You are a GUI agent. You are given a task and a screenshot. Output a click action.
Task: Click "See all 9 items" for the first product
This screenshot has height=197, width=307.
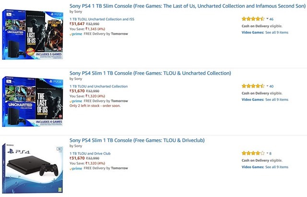(277, 33)
